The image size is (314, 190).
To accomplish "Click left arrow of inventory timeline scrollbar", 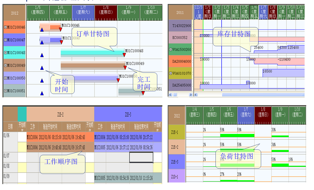I will click(x=196, y=95).
